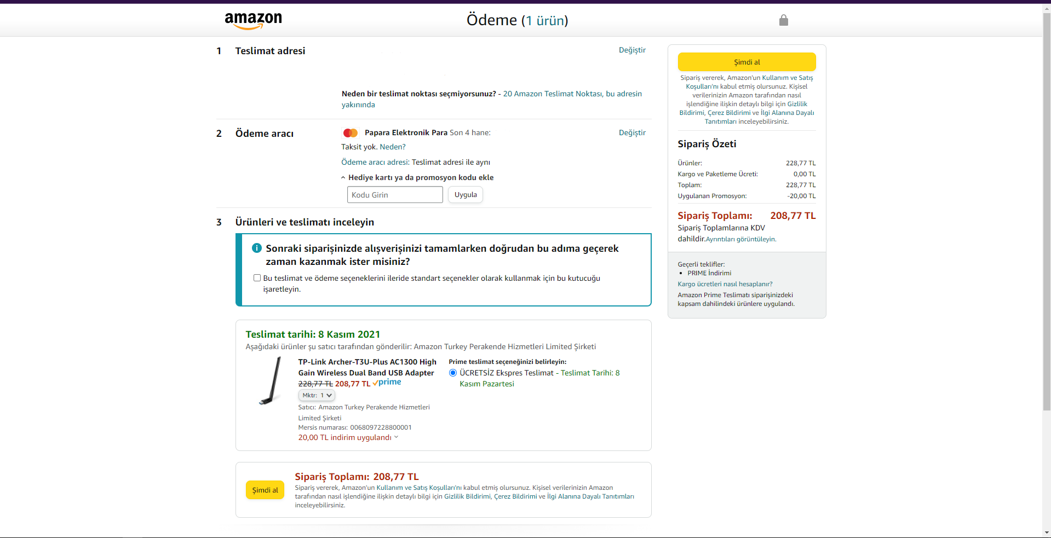1051x538 pixels.
Task: Click the Amazon logo
Action: [253, 20]
